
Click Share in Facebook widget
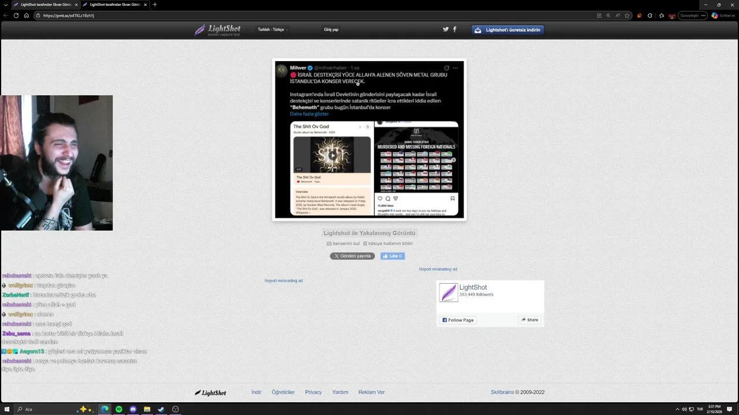point(529,320)
